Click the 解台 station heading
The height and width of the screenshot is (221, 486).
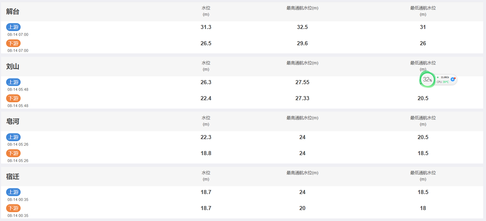13,11
